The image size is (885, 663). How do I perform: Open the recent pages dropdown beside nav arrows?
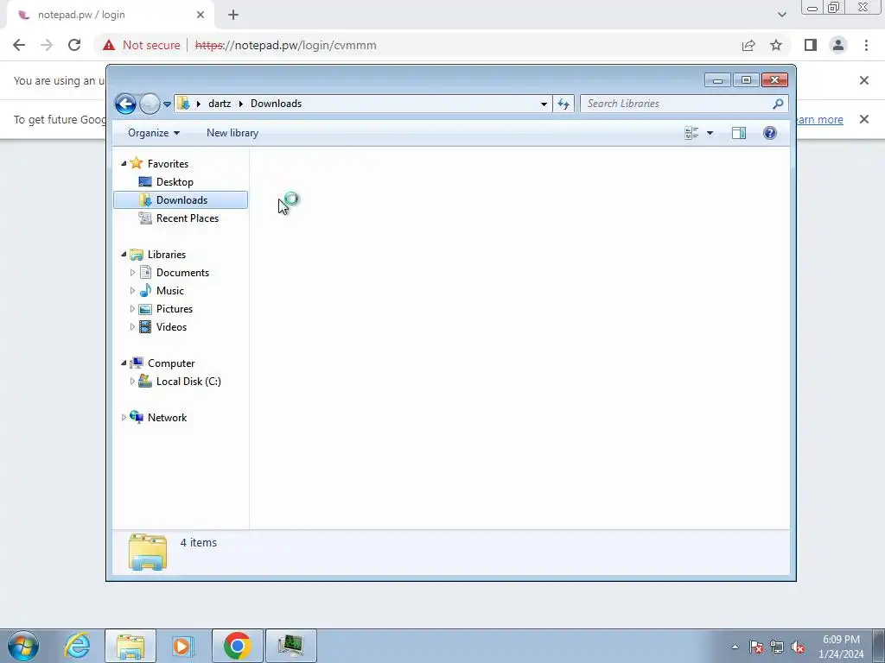(x=167, y=104)
